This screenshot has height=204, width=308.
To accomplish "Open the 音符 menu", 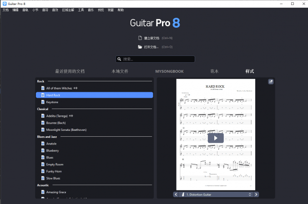I will point(45,10).
